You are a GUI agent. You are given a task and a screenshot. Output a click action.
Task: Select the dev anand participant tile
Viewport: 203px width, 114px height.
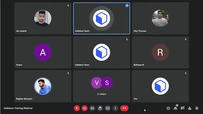click(43, 18)
